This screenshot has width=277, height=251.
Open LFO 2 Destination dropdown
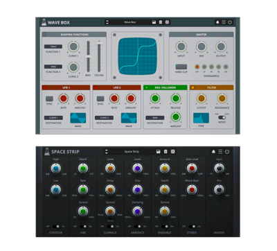[x=104, y=118]
